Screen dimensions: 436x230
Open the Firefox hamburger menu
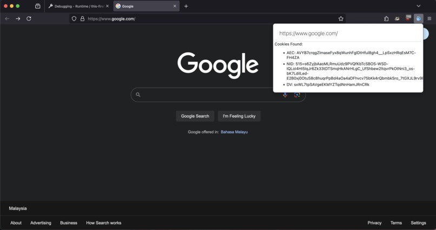tap(430, 18)
